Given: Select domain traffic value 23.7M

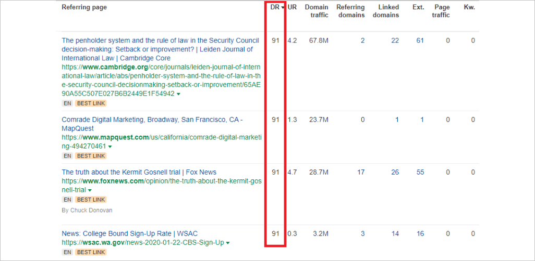Looking at the screenshot, I should (319, 120).
